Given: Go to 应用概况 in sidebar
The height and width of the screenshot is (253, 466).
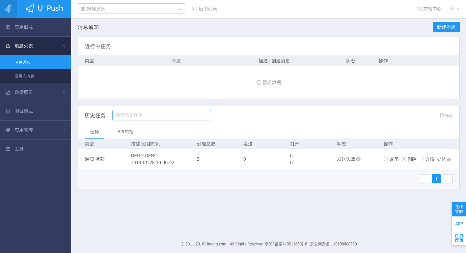Looking at the screenshot, I should coord(36,27).
